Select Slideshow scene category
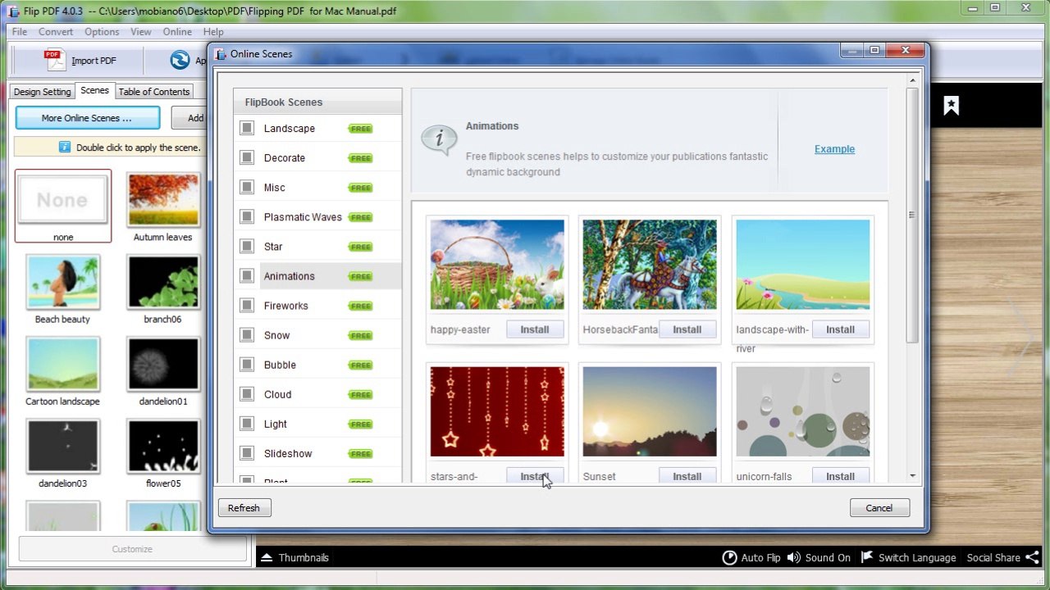The image size is (1050, 590). coord(317,453)
